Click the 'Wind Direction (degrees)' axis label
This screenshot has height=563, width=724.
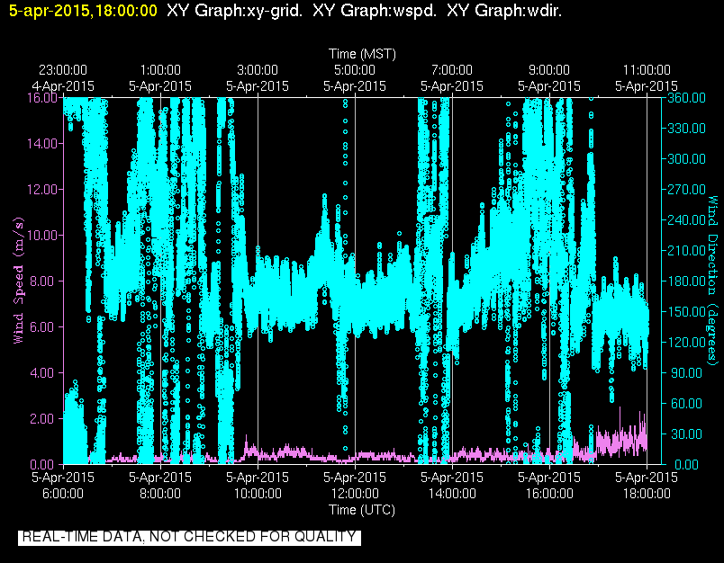coord(713,281)
